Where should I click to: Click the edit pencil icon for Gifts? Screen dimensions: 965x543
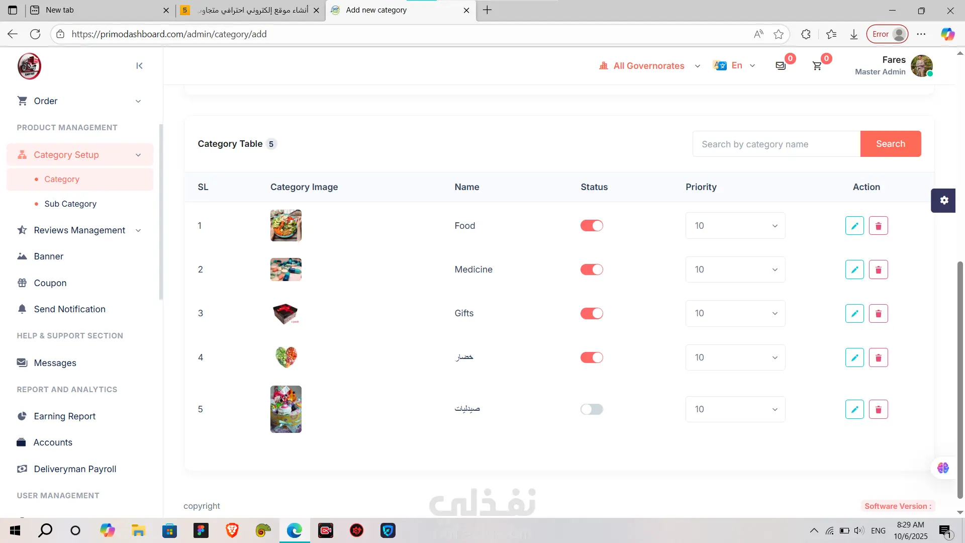[854, 313]
